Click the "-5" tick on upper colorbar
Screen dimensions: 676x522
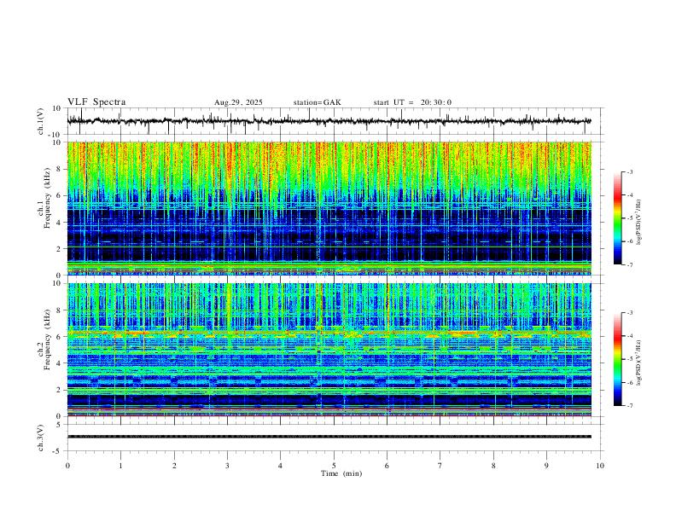630,218
